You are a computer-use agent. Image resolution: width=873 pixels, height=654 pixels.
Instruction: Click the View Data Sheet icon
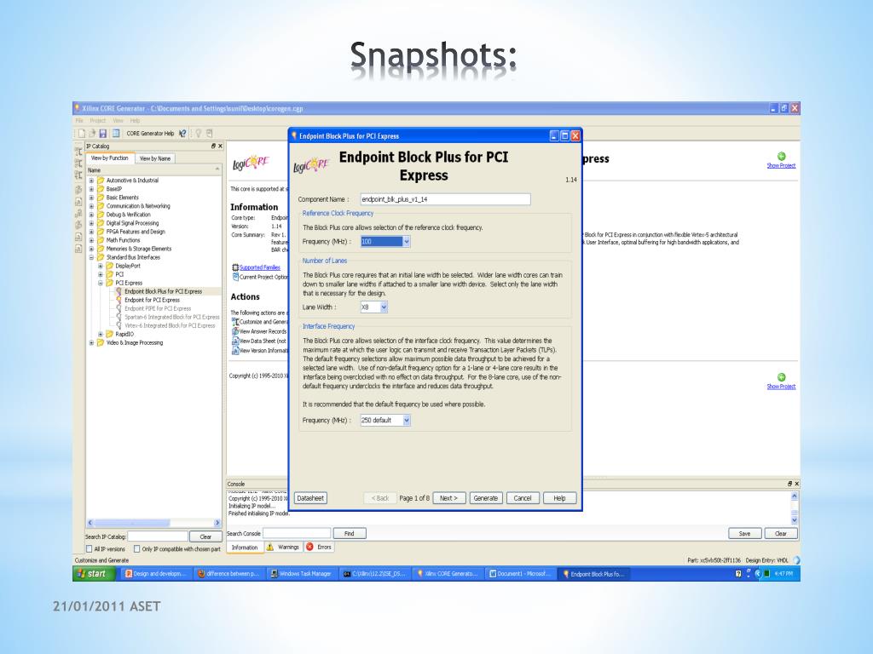pos(235,341)
